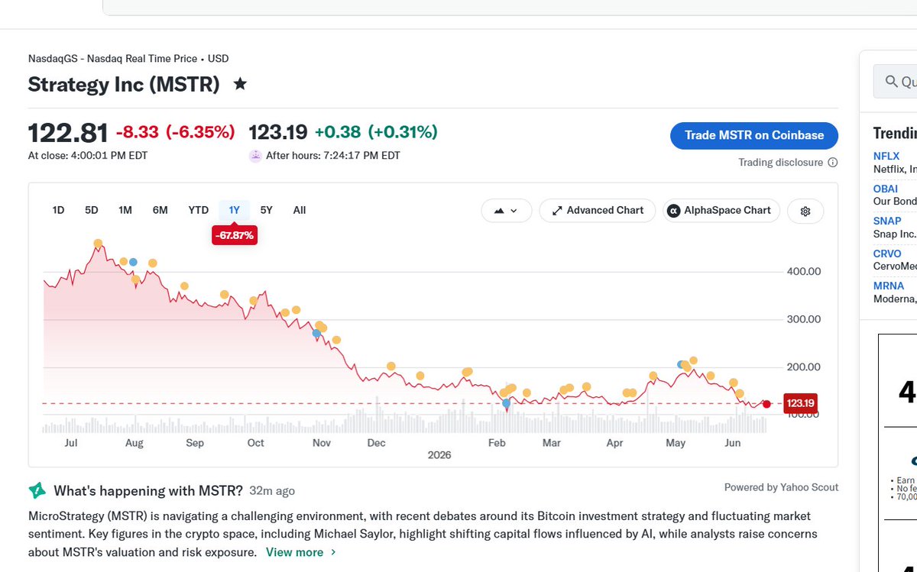Open the chart type dropdown
This screenshot has width=917, height=572.
click(506, 211)
